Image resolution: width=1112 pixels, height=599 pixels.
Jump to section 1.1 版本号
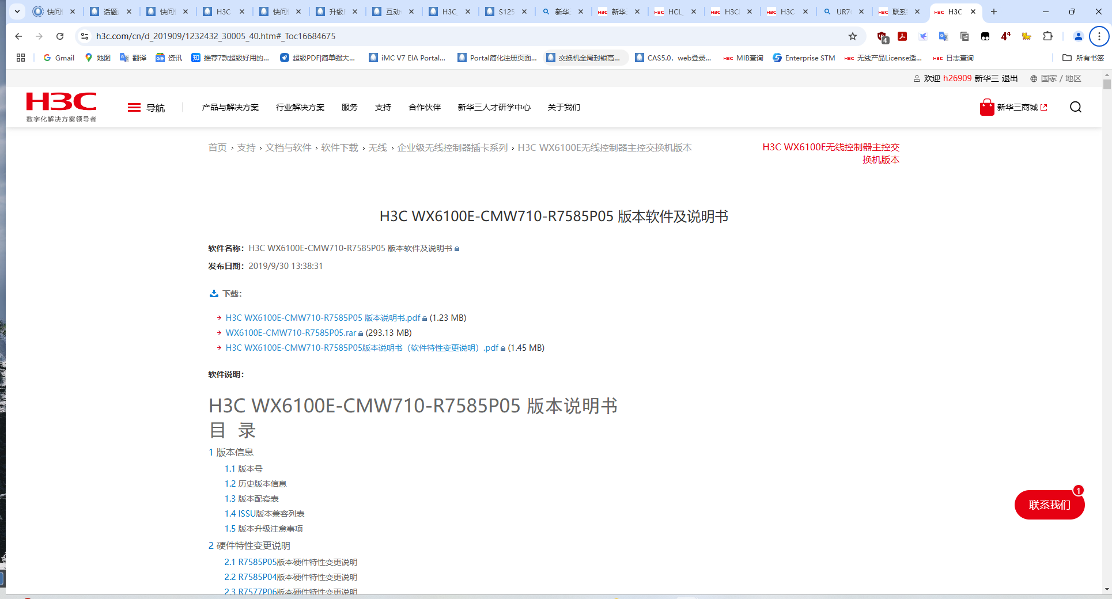(x=243, y=469)
